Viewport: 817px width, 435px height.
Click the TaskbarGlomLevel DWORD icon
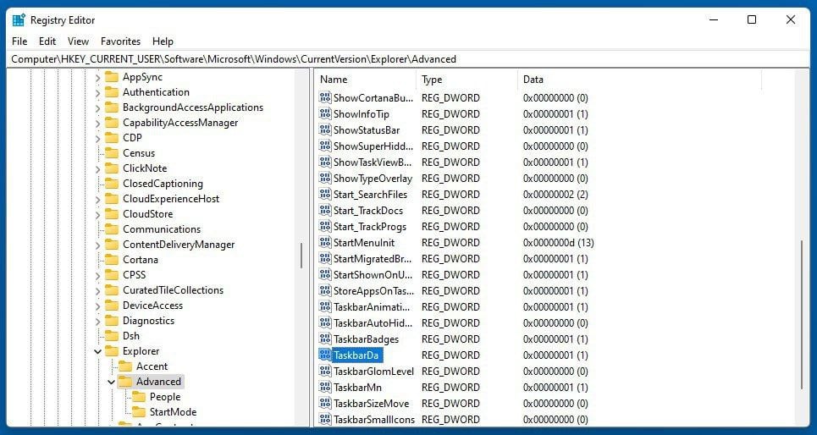[325, 371]
